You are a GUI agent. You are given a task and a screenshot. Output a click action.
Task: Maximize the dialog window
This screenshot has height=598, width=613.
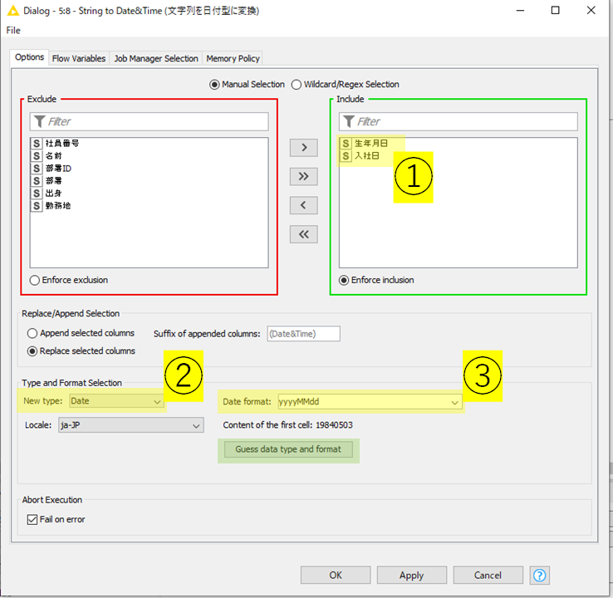(556, 10)
